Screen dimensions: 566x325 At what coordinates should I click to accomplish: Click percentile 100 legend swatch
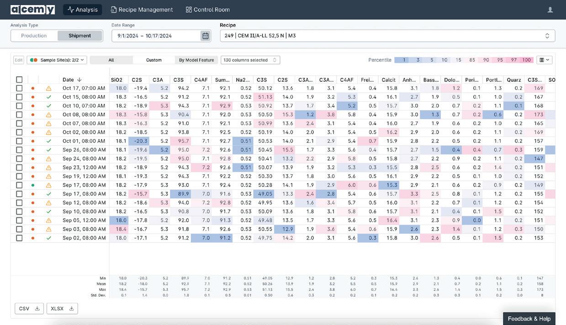[x=527, y=60]
